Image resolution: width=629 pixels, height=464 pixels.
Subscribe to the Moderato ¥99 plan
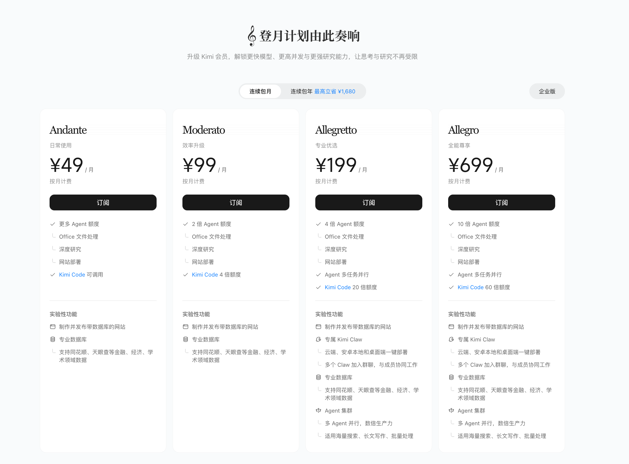[x=236, y=202]
